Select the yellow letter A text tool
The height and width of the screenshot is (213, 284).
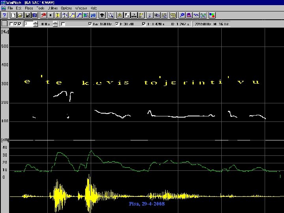(120, 15)
